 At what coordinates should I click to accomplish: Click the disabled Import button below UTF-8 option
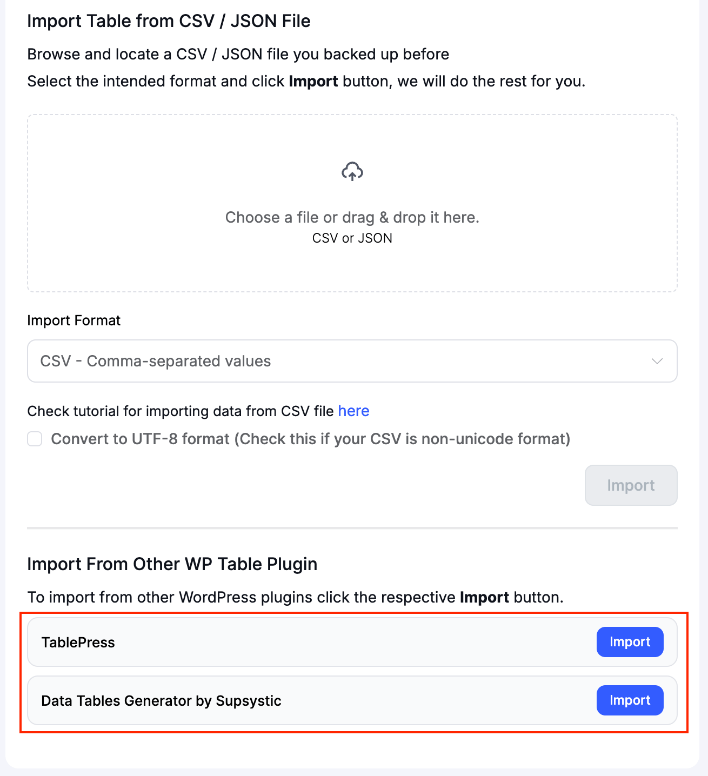[630, 485]
